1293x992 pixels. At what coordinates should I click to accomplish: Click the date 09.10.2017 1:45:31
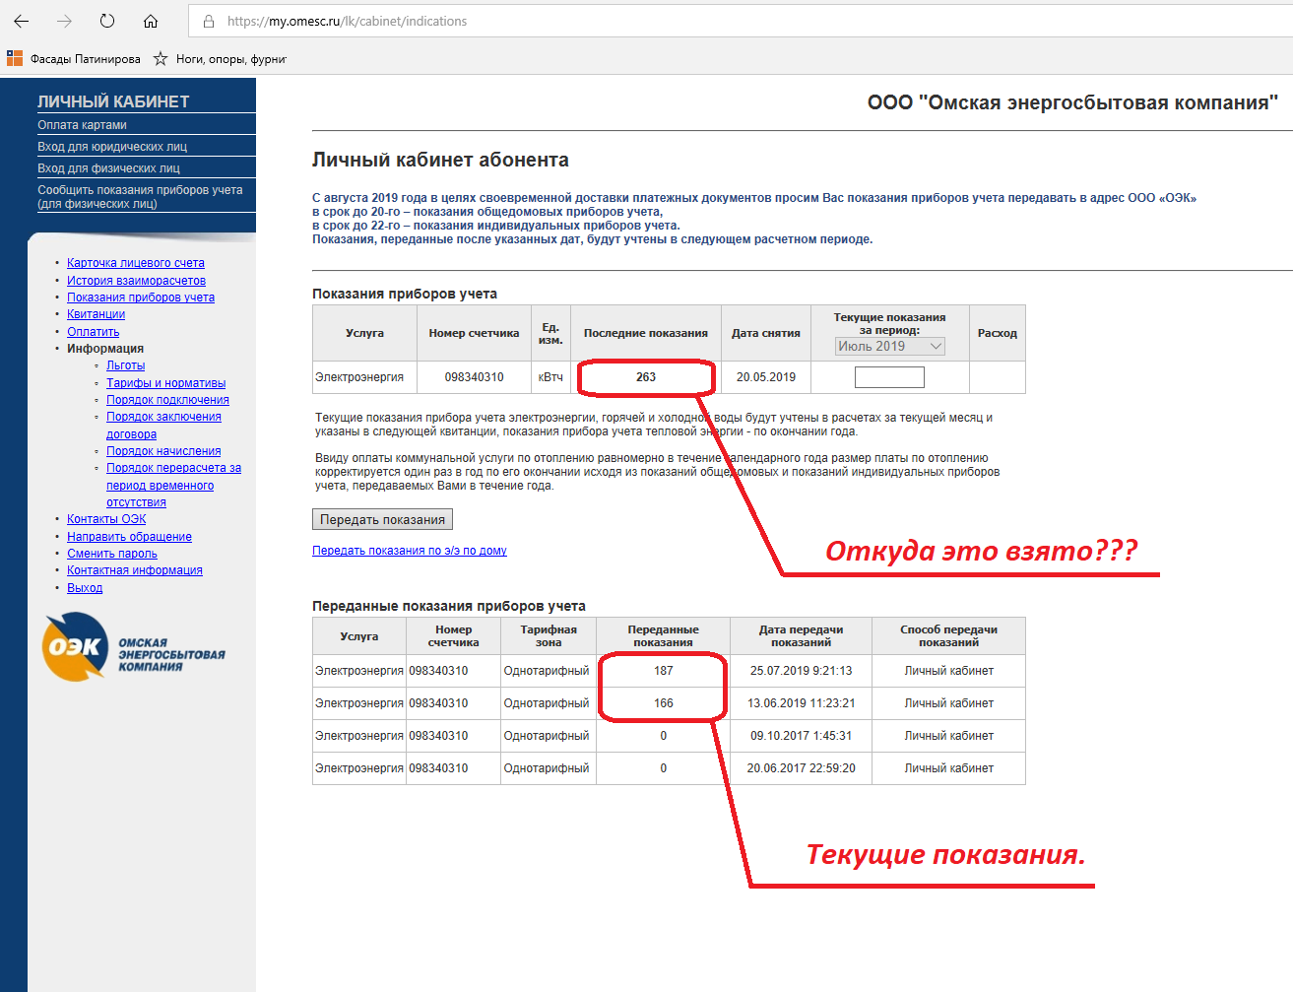(x=802, y=736)
